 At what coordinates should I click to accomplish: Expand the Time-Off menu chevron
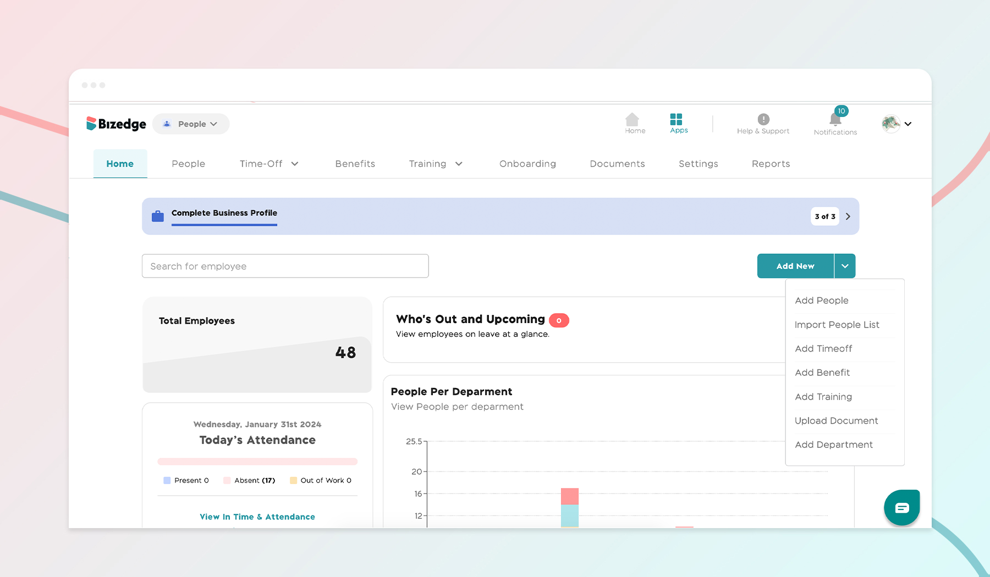[x=295, y=164]
